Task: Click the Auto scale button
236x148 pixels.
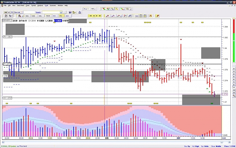Action: coord(137,16)
